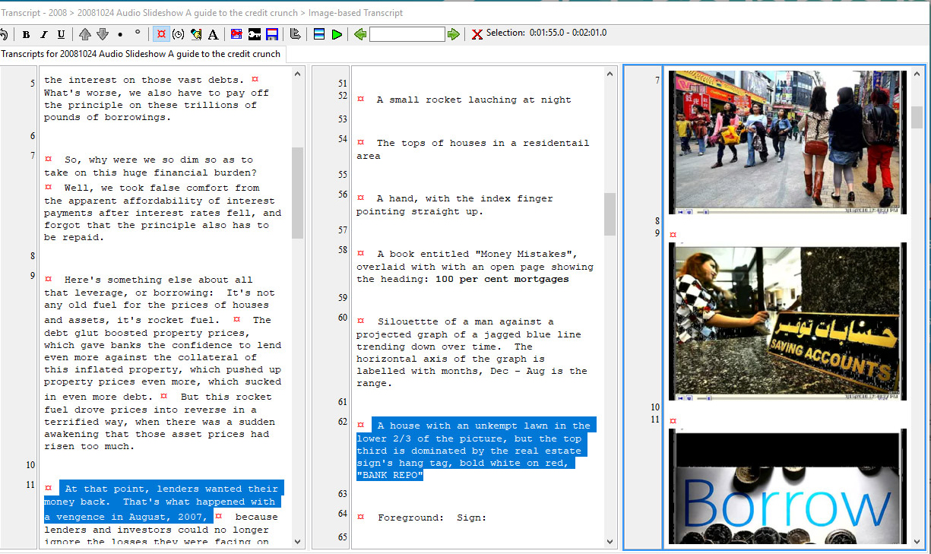The height and width of the screenshot is (554, 931).
Task: Click the clock time value icon
Action: [x=179, y=34]
